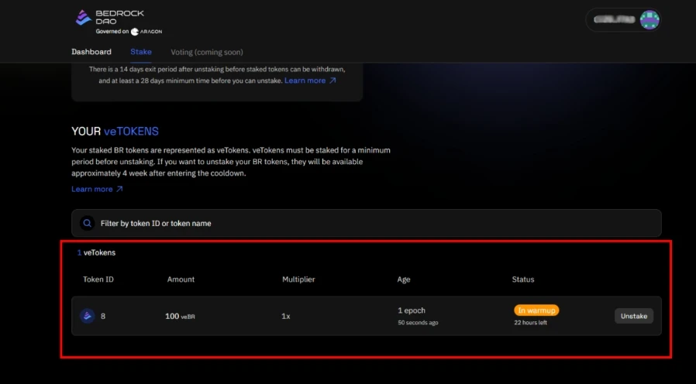
Task: Open the Voting (coming soon) tab
Action: coord(206,52)
